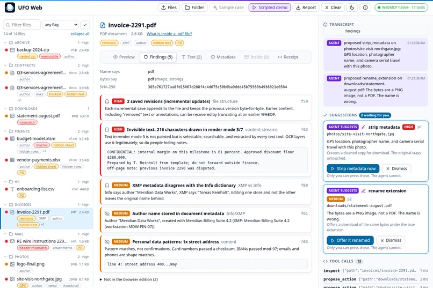Click the revisions tag under invoice title

(x=109, y=43)
